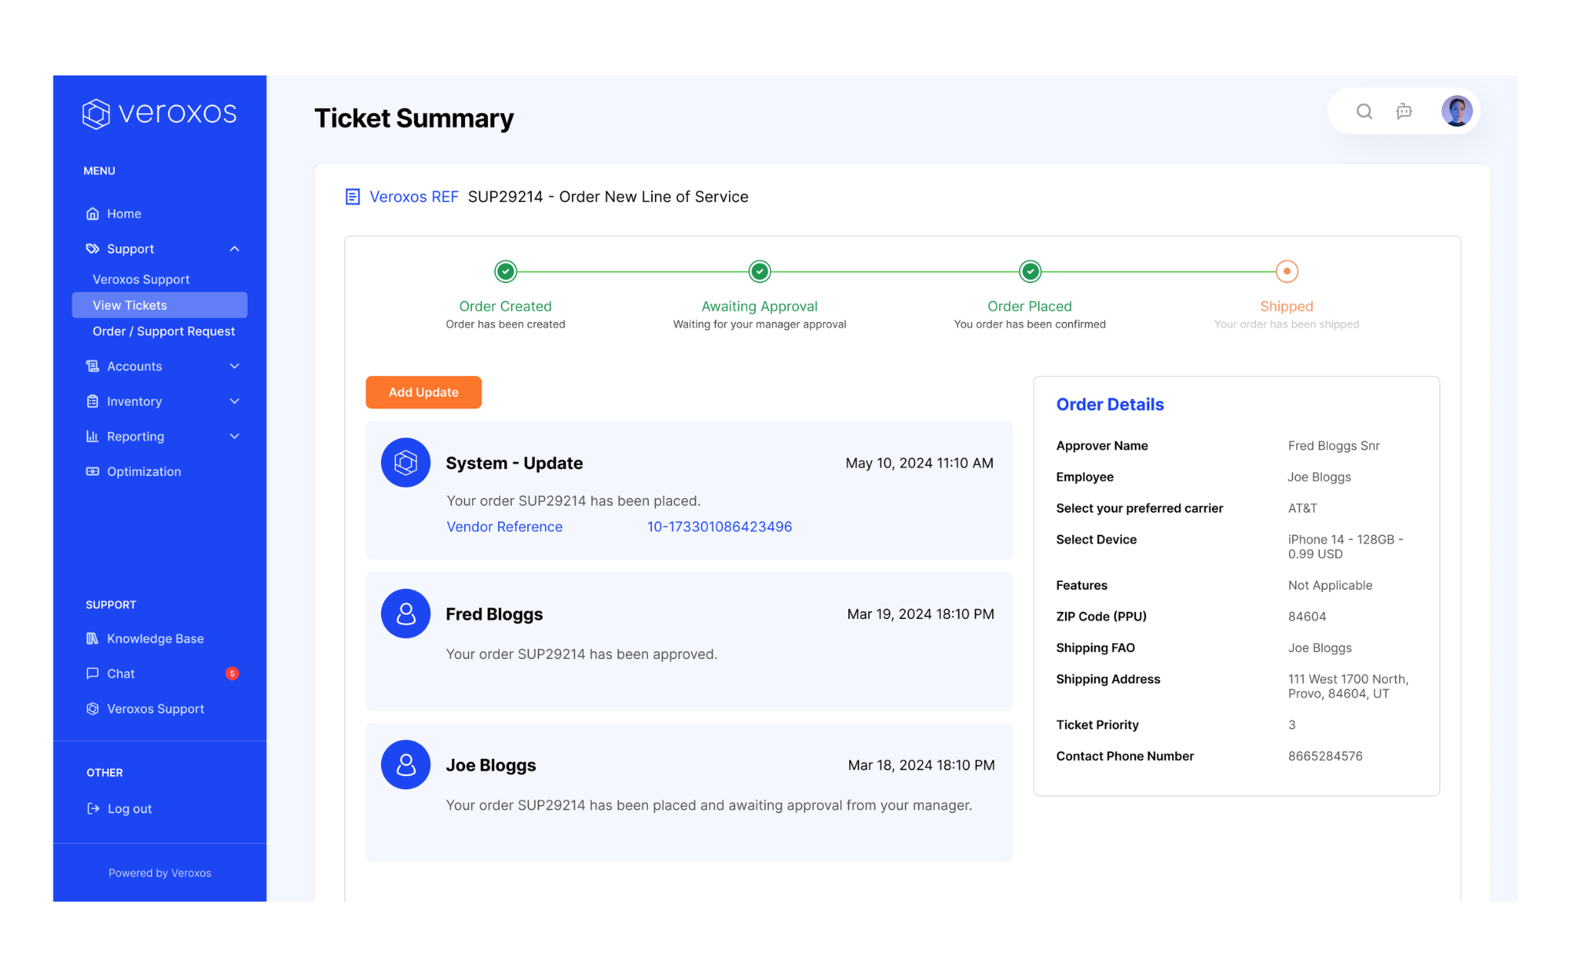The width and height of the screenshot is (1571, 977).
Task: Expand the Inventory submenu
Action: (x=234, y=401)
